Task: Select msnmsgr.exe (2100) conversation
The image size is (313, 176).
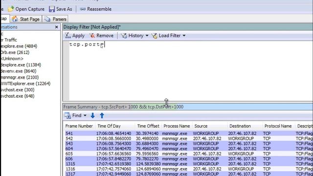Action: coord(20,77)
